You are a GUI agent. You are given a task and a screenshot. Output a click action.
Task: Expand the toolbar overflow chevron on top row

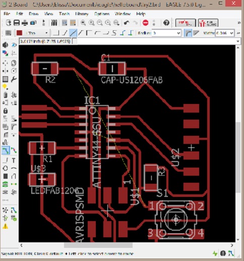[239, 23]
